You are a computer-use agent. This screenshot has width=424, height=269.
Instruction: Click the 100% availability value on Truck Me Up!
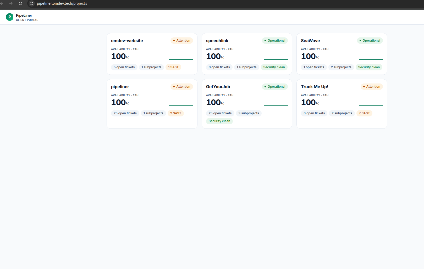(x=310, y=103)
